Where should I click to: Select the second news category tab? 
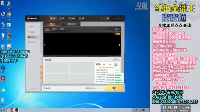[104, 64]
